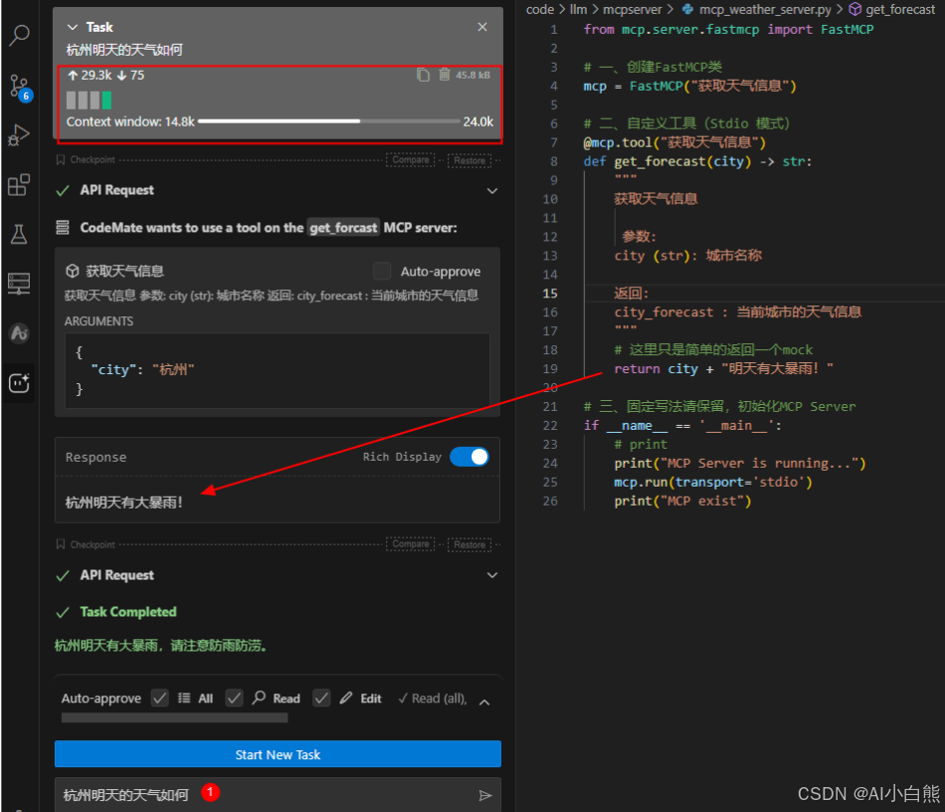Image resolution: width=945 pixels, height=812 pixels.
Task: Click the get_forecast symbol icon in breadcrumb
Action: pyautogui.click(x=854, y=9)
